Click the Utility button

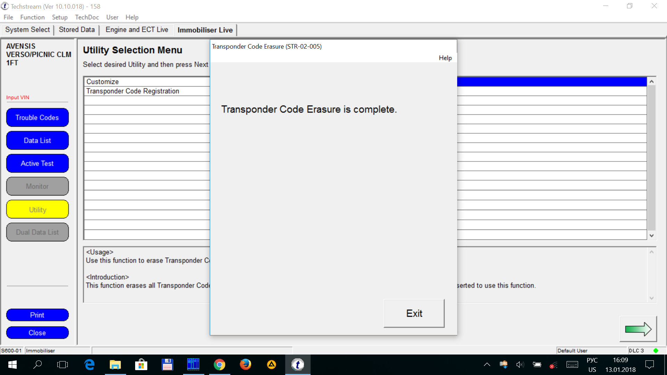[37, 209]
